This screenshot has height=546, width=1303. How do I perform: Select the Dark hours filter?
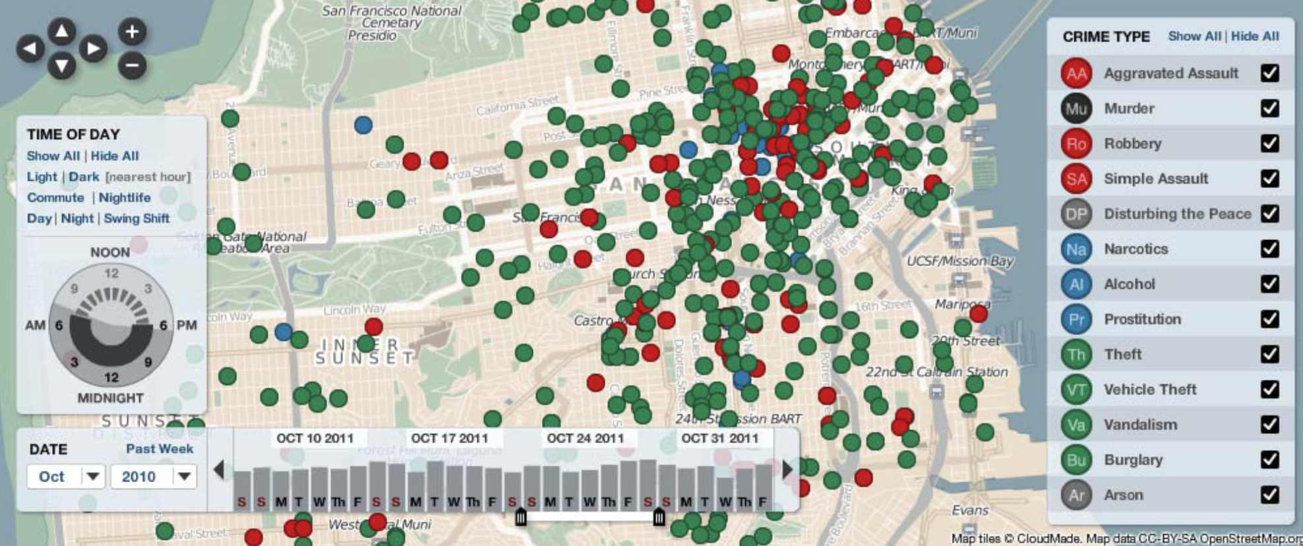click(84, 177)
